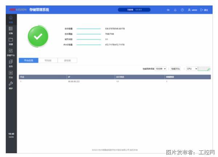Go to Storage Platform (存储平台) icon

pos(11,52)
